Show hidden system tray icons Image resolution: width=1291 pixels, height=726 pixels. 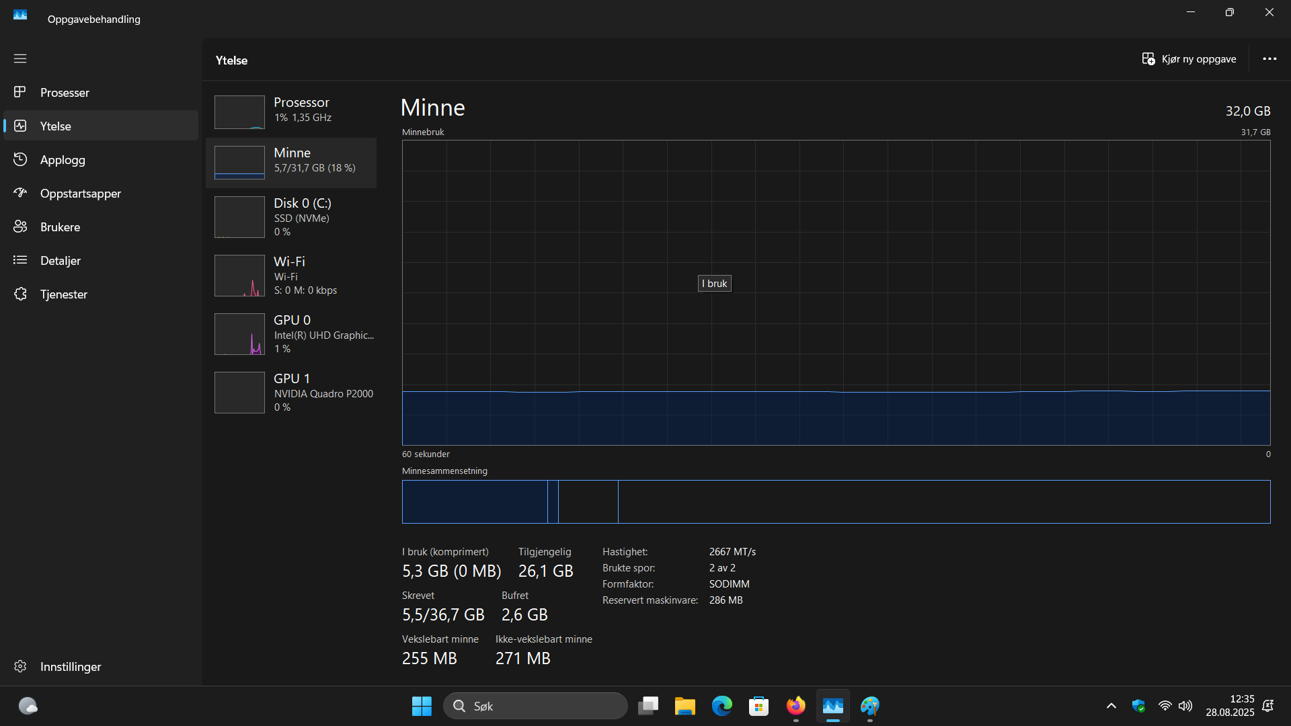[x=1111, y=706]
